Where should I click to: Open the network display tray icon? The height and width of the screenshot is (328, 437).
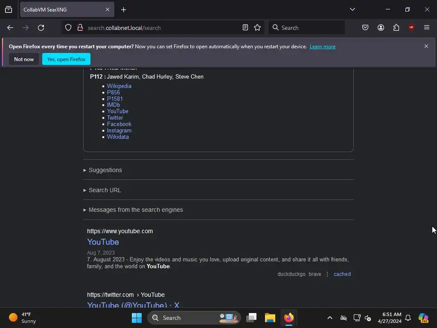(x=357, y=318)
